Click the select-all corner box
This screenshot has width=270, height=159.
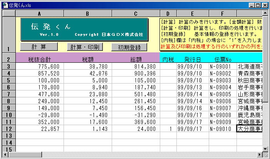click(x=8, y=13)
